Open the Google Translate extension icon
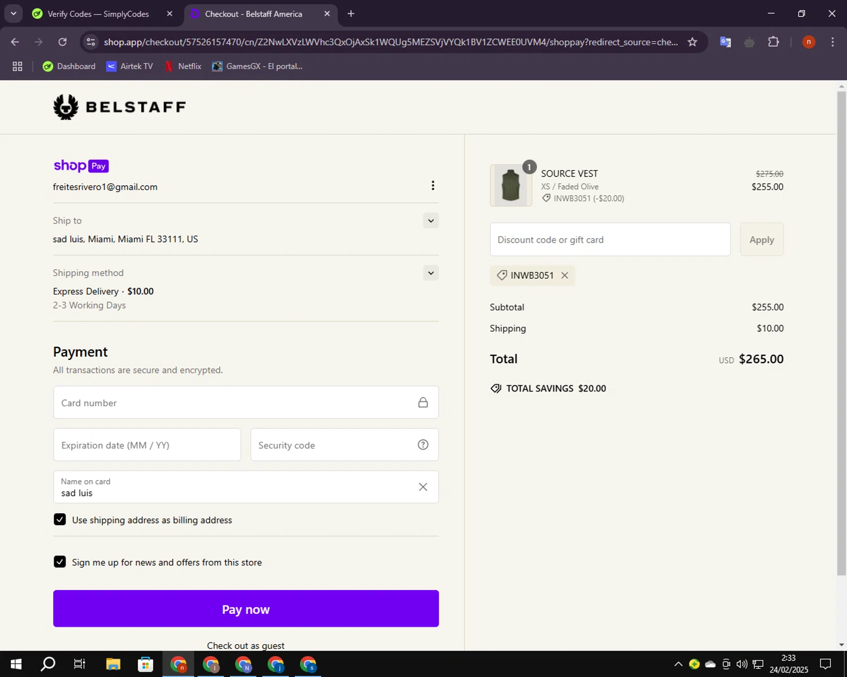This screenshot has height=677, width=847. [x=726, y=42]
